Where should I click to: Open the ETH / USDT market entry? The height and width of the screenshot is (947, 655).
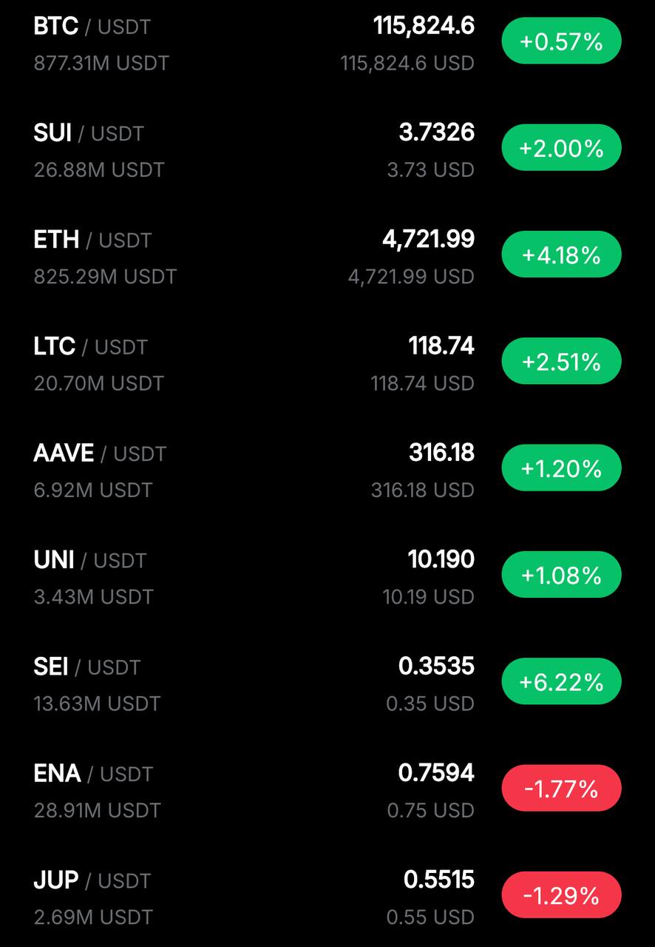click(327, 256)
